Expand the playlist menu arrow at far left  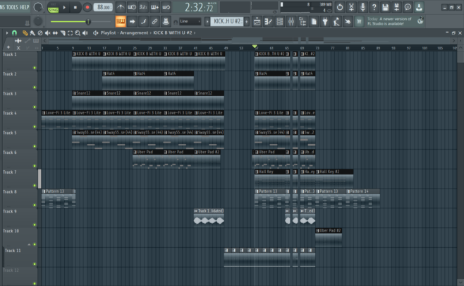pyautogui.click(x=6, y=32)
